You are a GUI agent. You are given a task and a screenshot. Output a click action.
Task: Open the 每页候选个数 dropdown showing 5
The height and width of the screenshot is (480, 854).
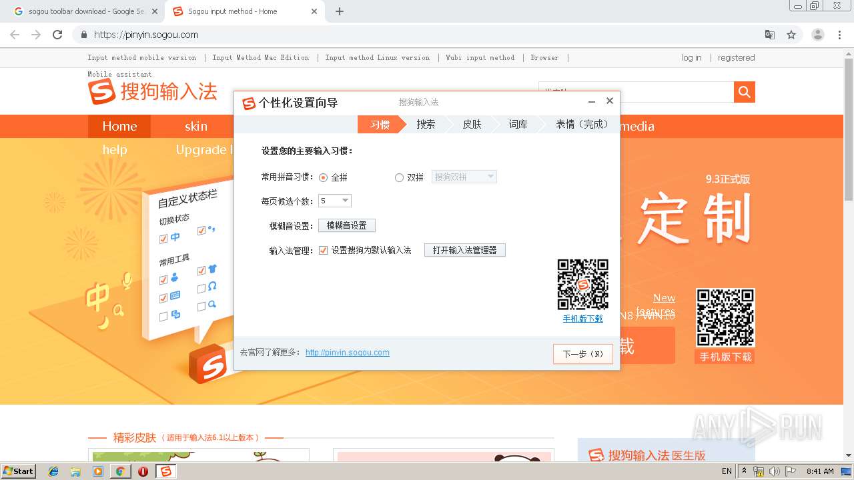click(x=335, y=201)
